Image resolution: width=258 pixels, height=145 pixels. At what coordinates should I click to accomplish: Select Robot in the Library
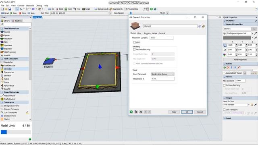[x=5, y=79]
